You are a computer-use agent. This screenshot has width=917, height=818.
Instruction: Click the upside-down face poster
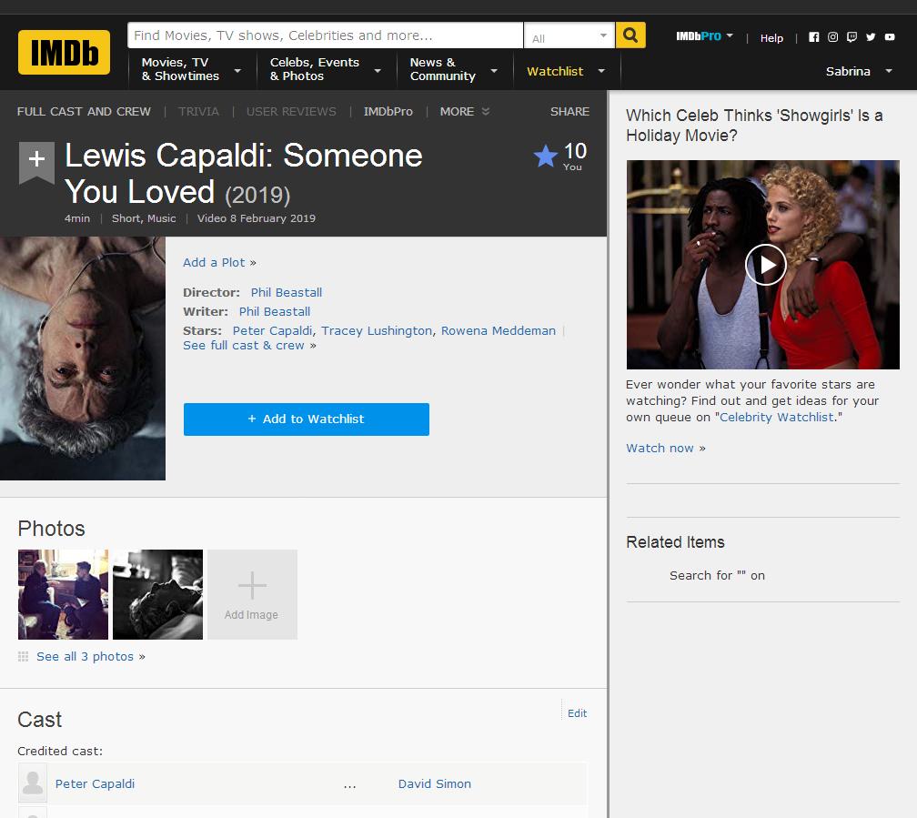(x=83, y=359)
